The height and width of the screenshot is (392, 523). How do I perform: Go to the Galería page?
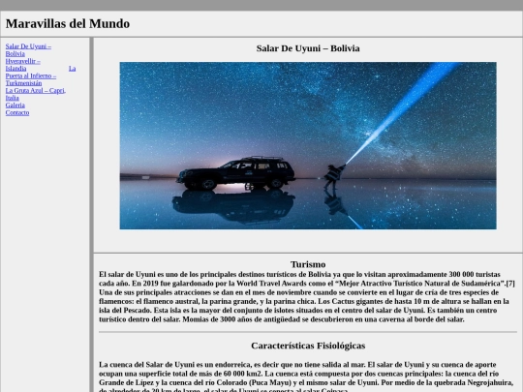[x=15, y=105]
